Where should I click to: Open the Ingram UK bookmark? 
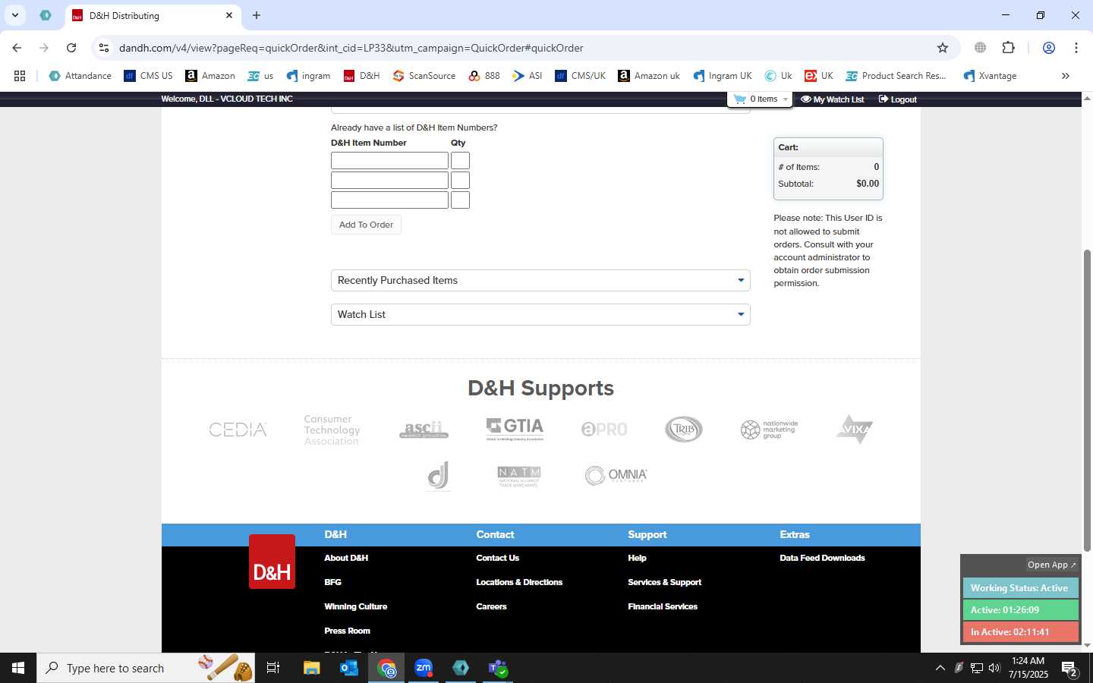723,76
